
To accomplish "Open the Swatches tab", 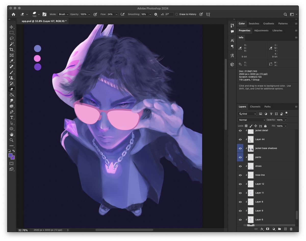I will (x=254, y=23).
